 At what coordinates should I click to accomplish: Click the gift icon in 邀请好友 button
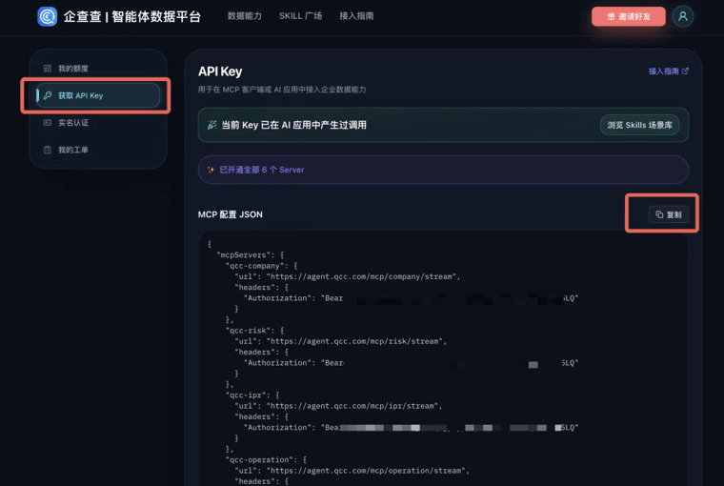click(x=611, y=16)
